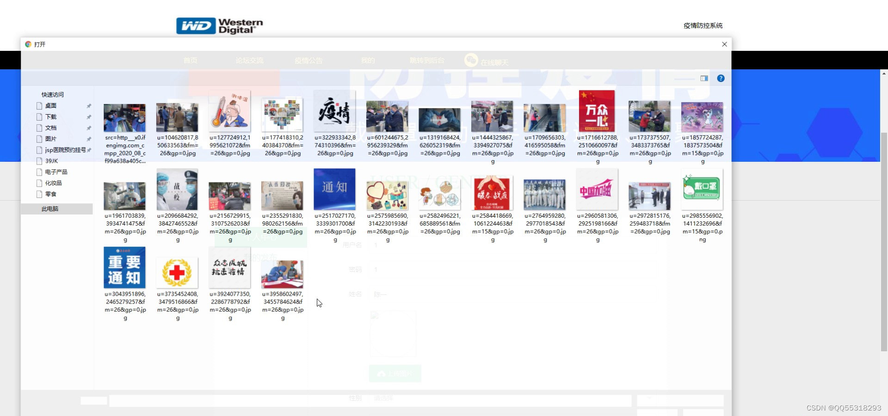This screenshot has height=416, width=888.
Task: Click page scrollbar up arrow
Action: point(884,73)
